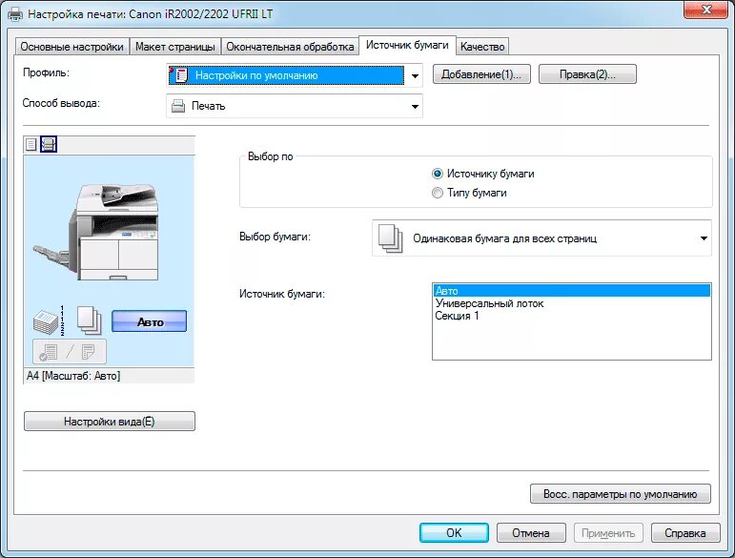Screen dimensions: 735x558
Task: Click the Отмена button
Action: tap(531, 532)
